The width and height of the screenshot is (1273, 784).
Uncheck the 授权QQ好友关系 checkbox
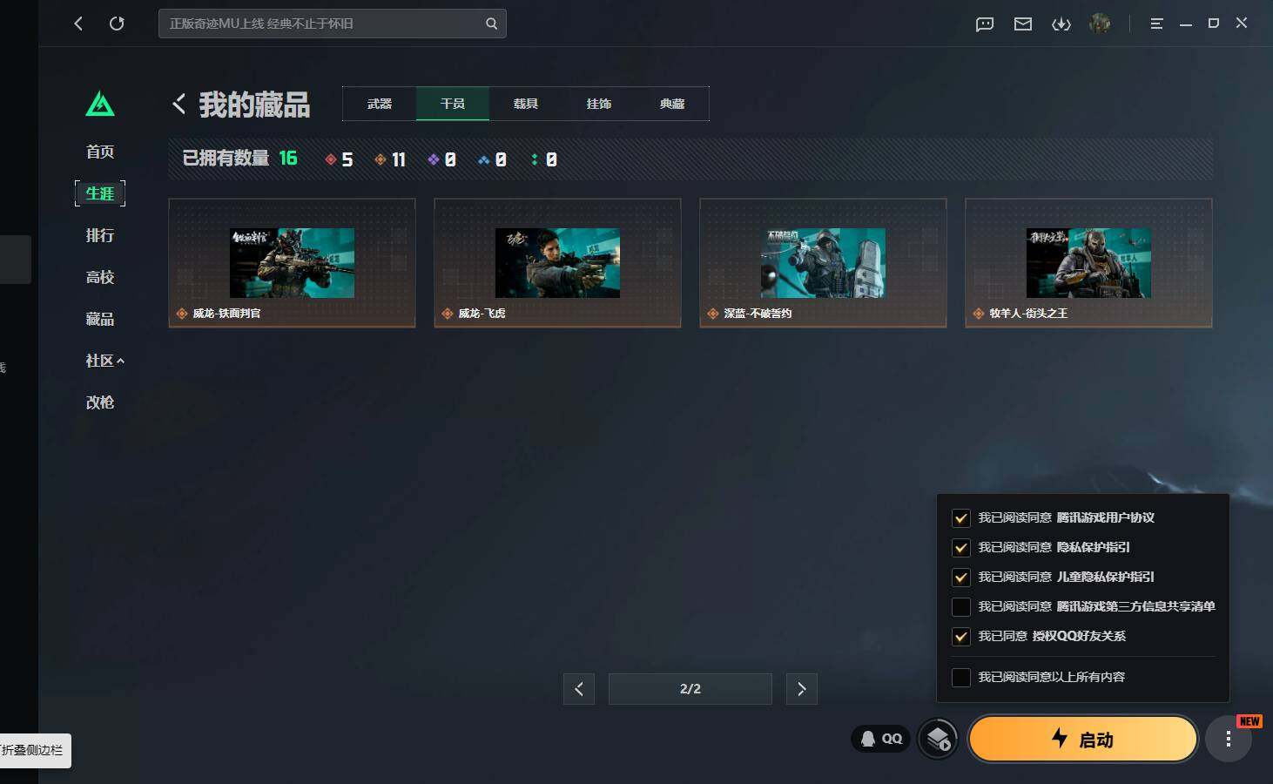coord(961,636)
